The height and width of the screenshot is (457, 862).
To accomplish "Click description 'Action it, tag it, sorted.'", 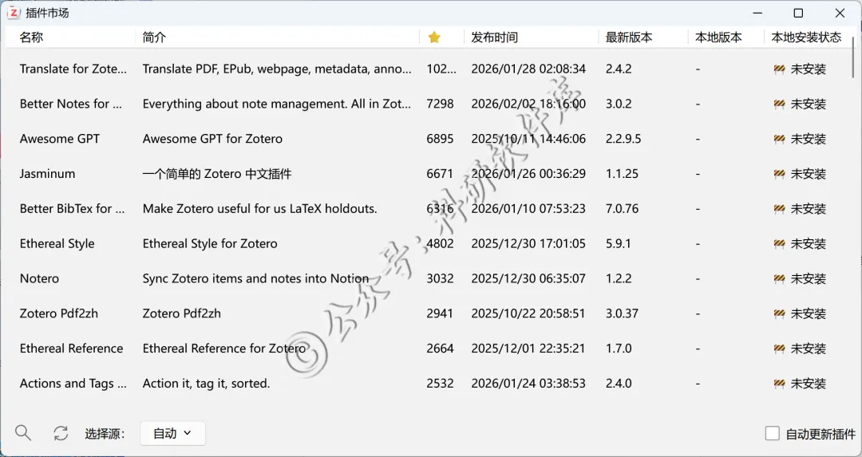I will (206, 384).
